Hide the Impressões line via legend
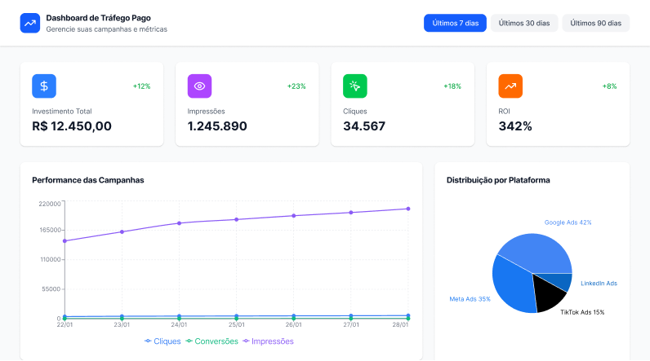 point(268,341)
